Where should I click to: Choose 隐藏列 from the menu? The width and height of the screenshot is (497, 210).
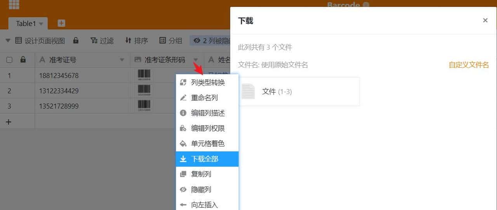click(x=207, y=190)
